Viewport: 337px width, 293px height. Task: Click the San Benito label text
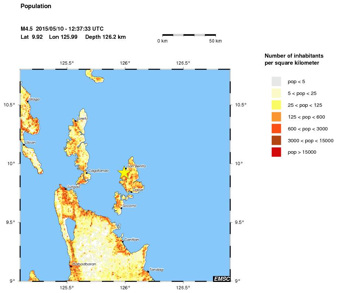click(x=136, y=166)
